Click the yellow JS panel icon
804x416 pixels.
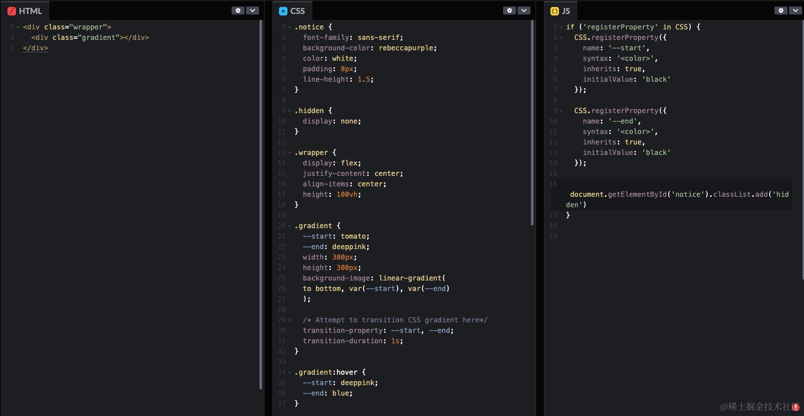coord(554,11)
